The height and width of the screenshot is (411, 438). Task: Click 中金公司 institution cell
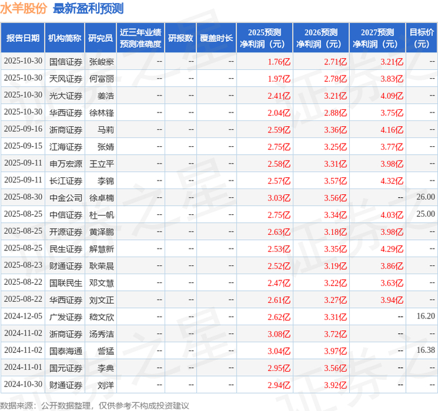coord(66,198)
